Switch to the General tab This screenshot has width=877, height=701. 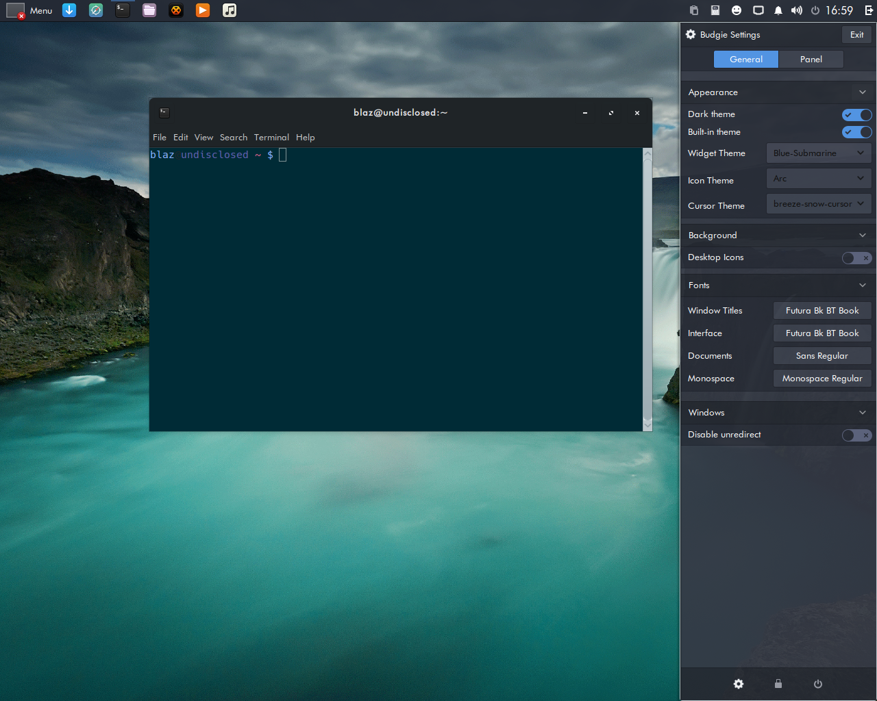point(746,59)
